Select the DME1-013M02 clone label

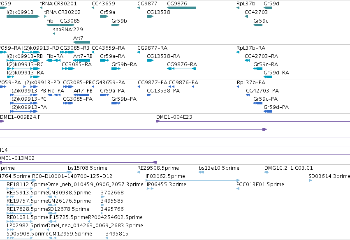(x=17, y=158)
